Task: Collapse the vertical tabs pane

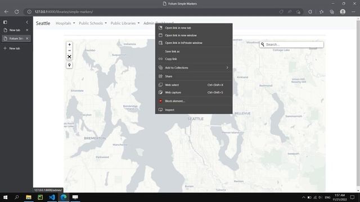Action: coord(27,22)
